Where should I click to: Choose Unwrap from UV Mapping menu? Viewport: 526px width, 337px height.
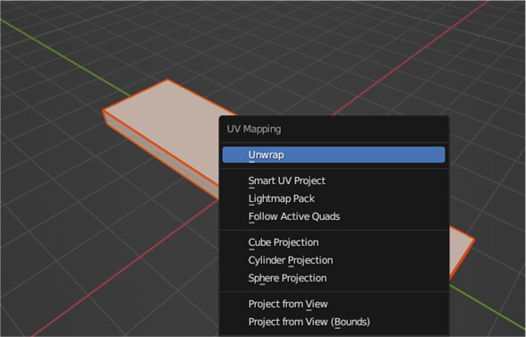334,155
